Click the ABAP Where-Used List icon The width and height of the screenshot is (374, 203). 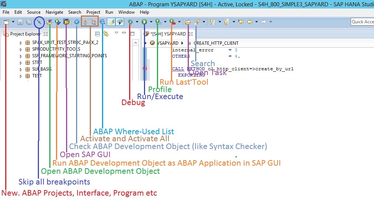pyautogui.click(x=102, y=22)
